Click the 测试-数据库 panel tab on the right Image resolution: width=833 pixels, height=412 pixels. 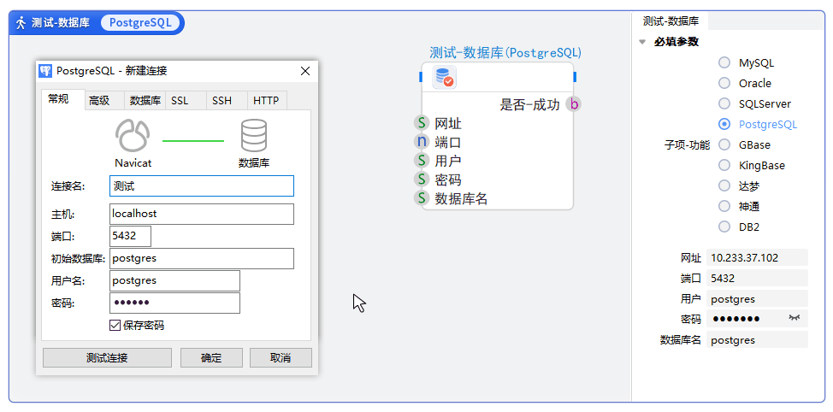click(x=671, y=21)
